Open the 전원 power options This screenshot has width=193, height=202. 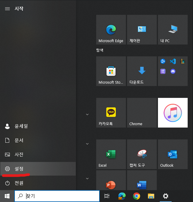pyautogui.click(x=38, y=183)
